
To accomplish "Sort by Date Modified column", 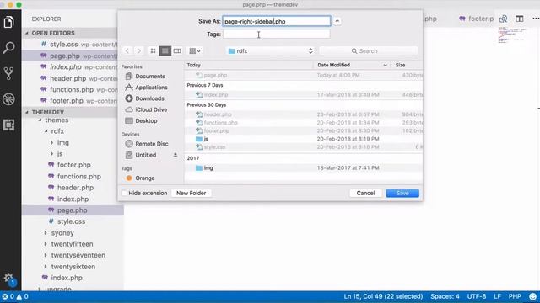I will click(352, 65).
